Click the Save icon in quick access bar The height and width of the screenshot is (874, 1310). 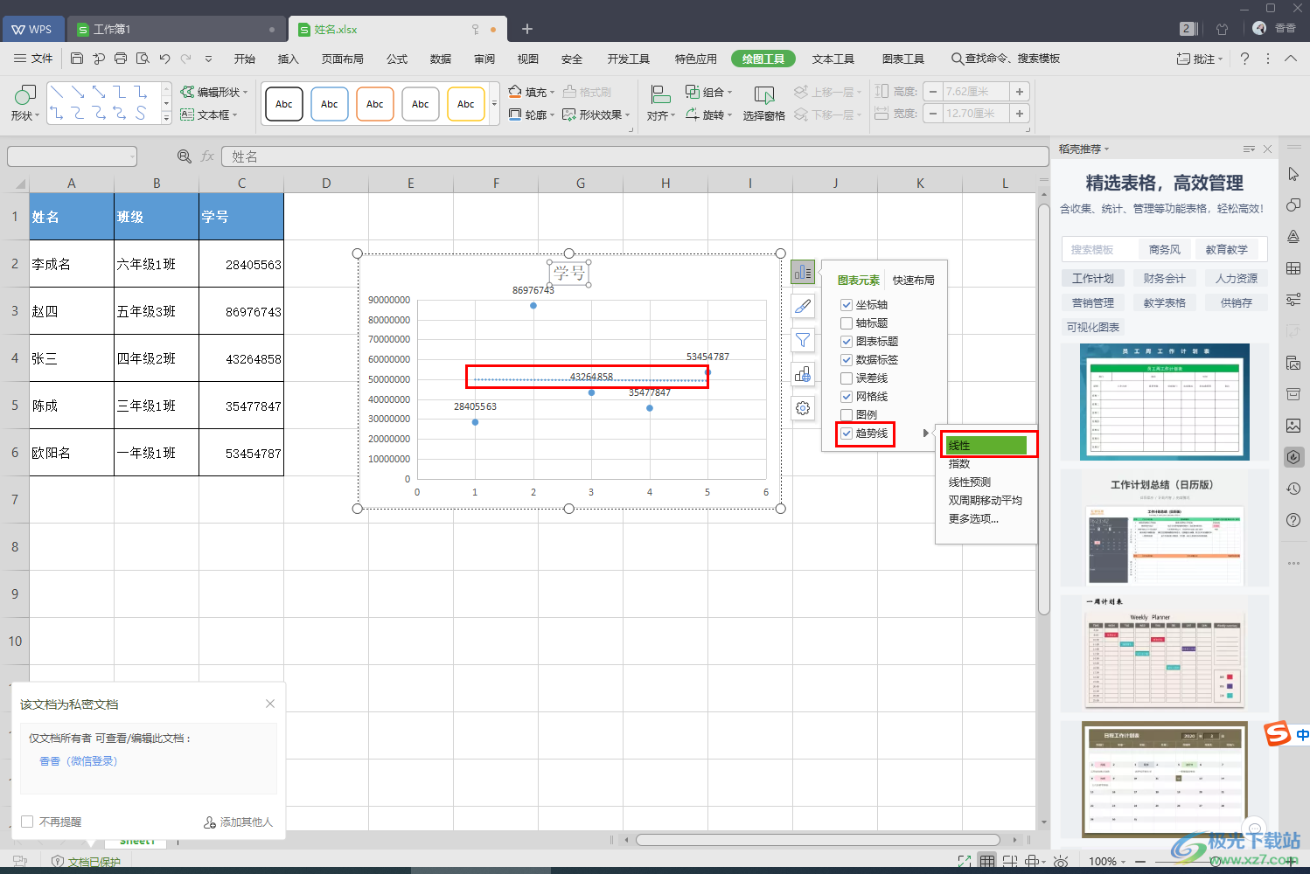77,59
